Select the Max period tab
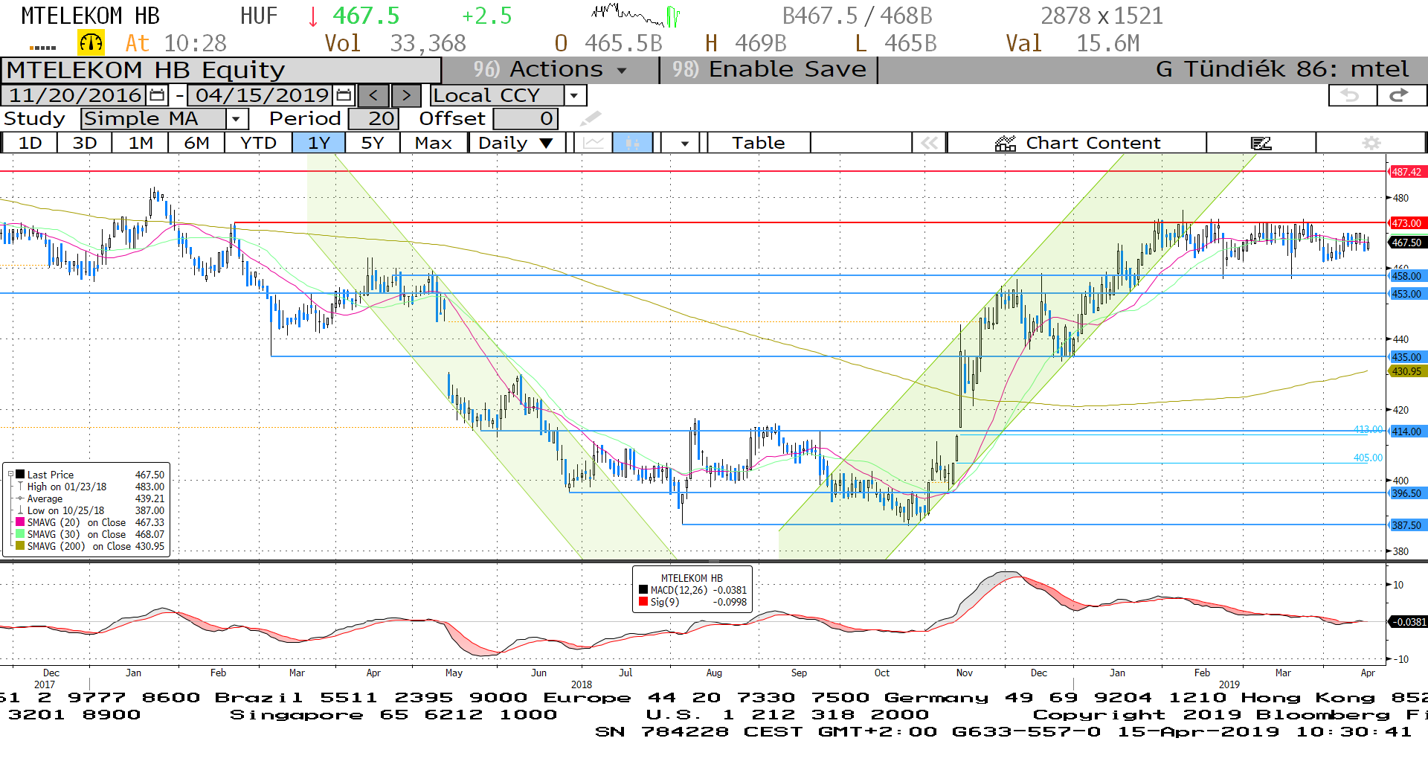 point(434,143)
